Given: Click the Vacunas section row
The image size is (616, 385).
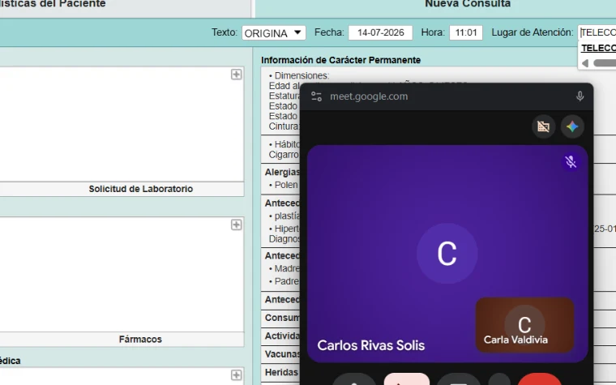Looking at the screenshot, I should point(282,354).
